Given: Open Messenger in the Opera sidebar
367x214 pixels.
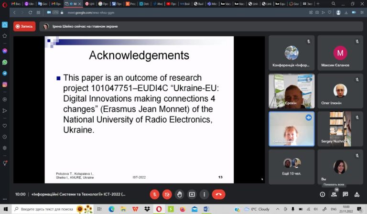Looking at the screenshot, I should pyautogui.click(x=5, y=51).
